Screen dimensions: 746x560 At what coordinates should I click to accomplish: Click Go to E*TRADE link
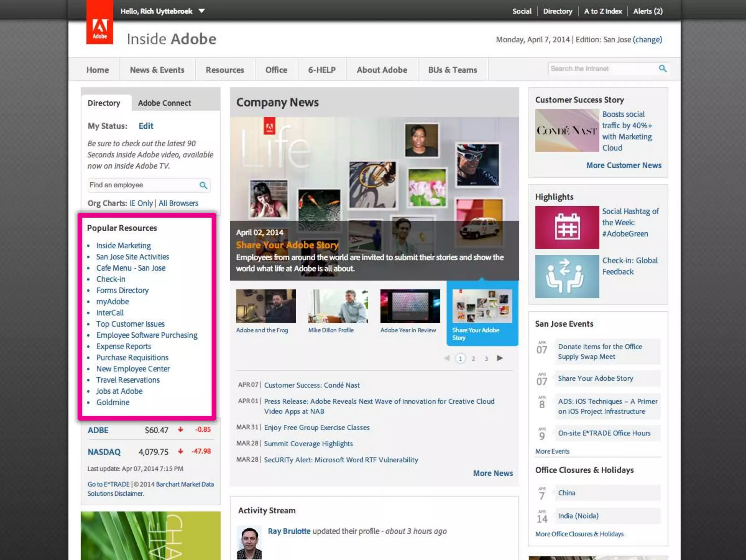(109, 484)
